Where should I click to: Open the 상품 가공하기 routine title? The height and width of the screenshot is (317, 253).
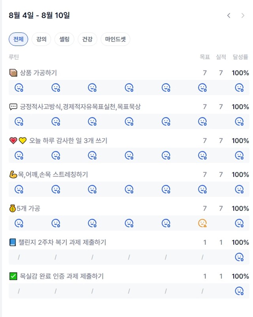pos(38,73)
